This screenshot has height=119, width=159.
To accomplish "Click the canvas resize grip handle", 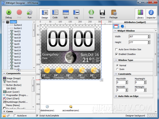I will (x=101, y=80).
